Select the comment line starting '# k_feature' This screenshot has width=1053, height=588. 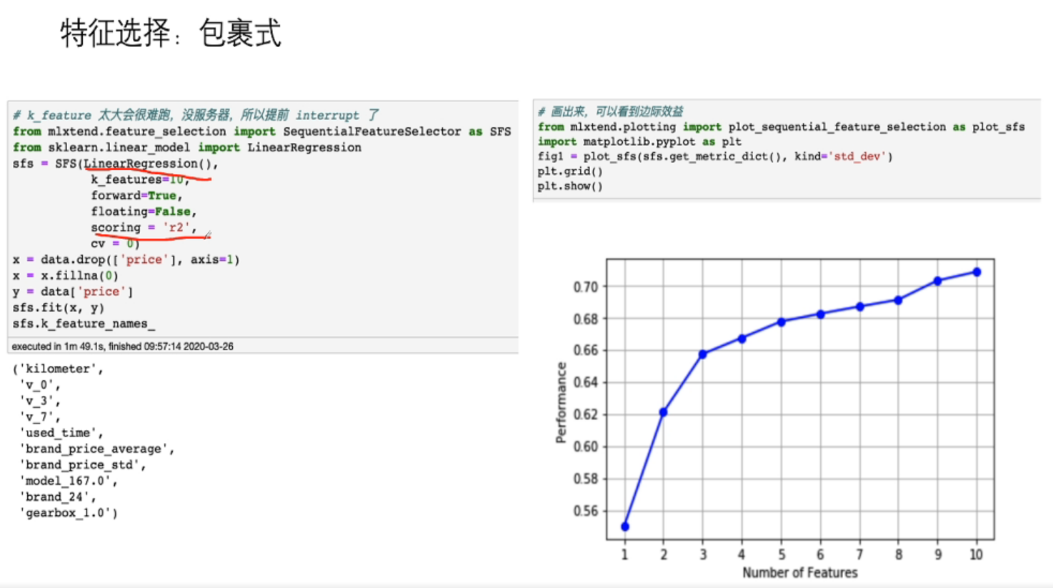[x=196, y=115]
